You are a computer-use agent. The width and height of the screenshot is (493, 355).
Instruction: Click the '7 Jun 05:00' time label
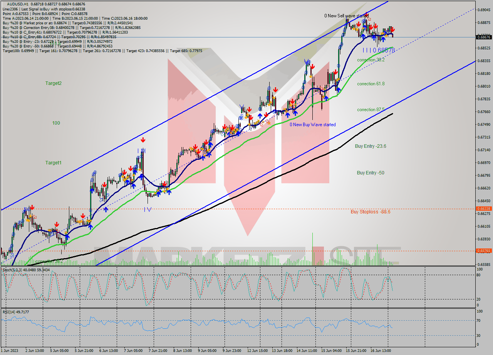point(133,350)
